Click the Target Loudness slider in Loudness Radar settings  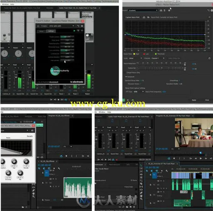pyautogui.click(x=67, y=37)
